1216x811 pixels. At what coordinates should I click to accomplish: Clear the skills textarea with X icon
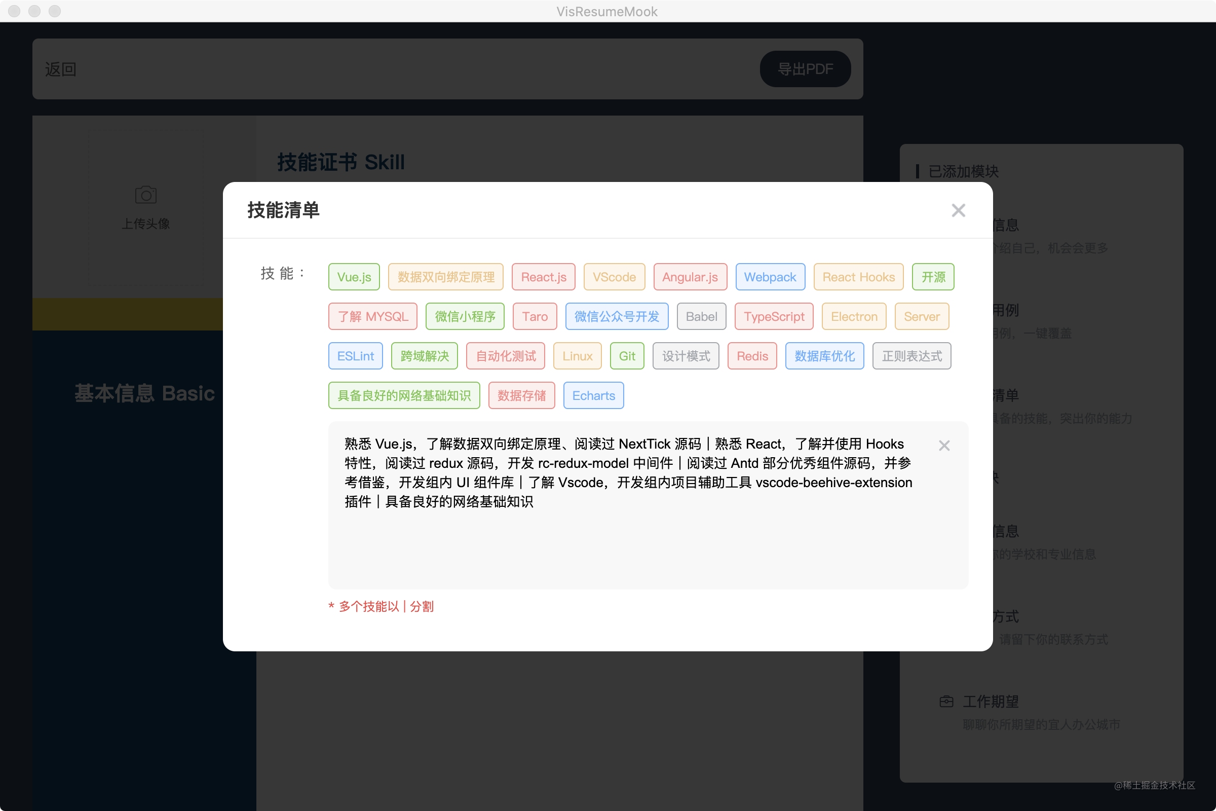click(x=944, y=446)
